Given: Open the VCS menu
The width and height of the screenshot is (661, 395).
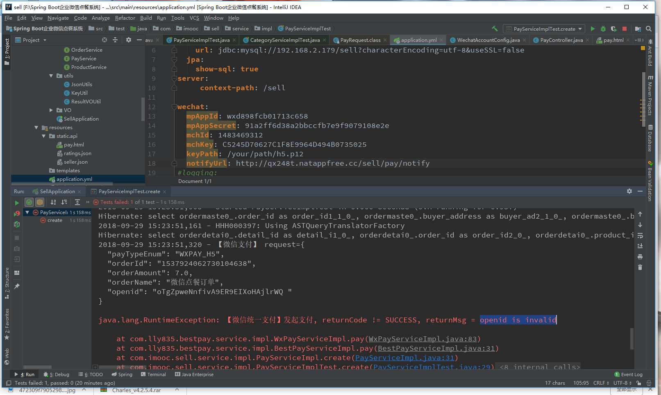Looking at the screenshot, I should (194, 18).
